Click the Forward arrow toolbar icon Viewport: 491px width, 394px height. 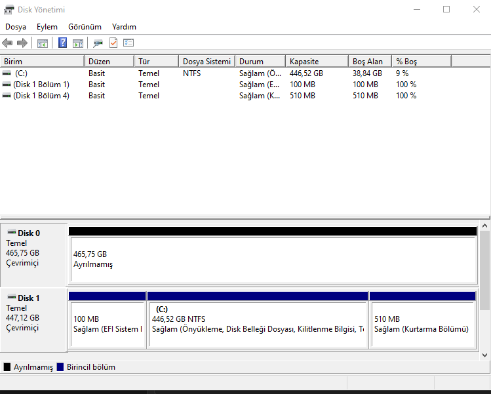22,43
